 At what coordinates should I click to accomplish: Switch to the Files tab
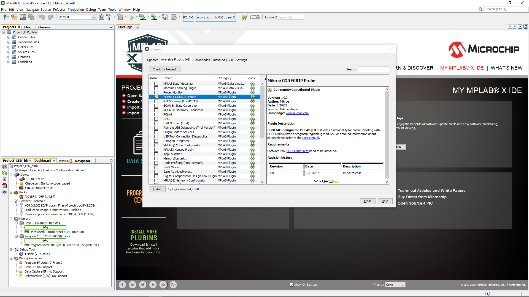[27, 27]
